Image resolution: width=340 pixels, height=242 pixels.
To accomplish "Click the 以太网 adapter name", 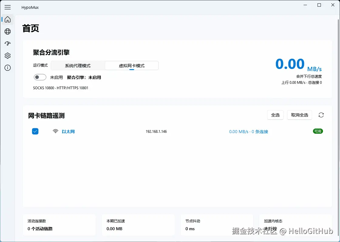I will (x=68, y=131).
